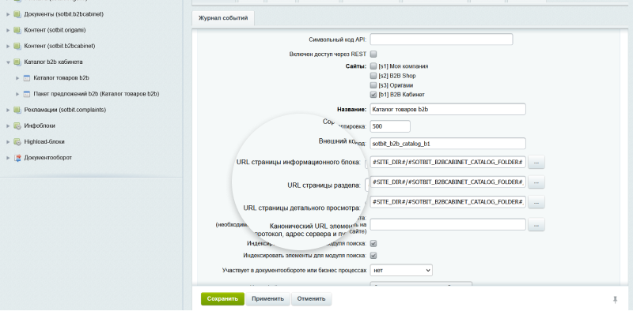This screenshot has height=311, width=633.
Task: Click the Контент (sotbit.b2bcabinet) folder icon
Action: pos(17,47)
